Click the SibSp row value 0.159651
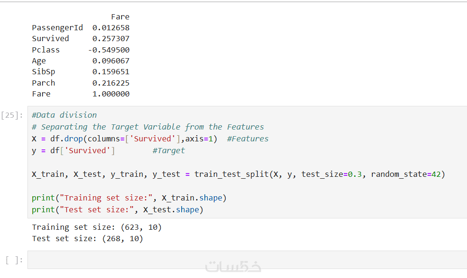467x278 pixels. (x=111, y=72)
